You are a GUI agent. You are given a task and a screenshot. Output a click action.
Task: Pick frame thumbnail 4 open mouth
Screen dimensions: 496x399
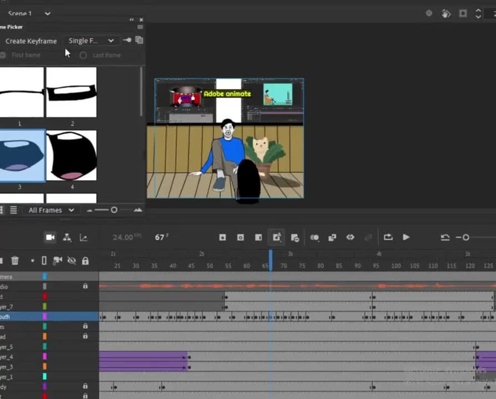(71, 155)
